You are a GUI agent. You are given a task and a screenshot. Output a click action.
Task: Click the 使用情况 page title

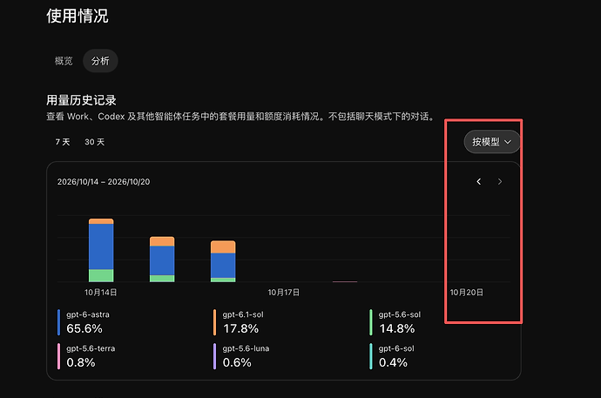(78, 16)
